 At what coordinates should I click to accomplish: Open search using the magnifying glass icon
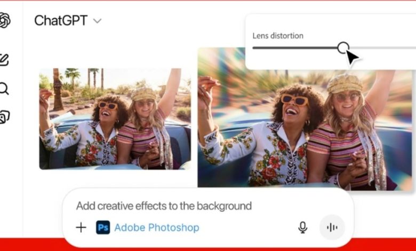point(4,88)
